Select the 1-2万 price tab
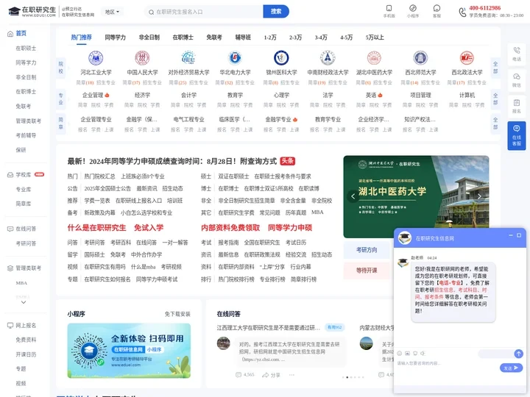530x397 pixels. [270, 37]
